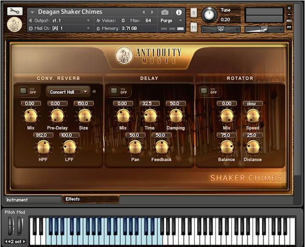
Task: Click the Delay Mix knob
Action: [x=123, y=116]
